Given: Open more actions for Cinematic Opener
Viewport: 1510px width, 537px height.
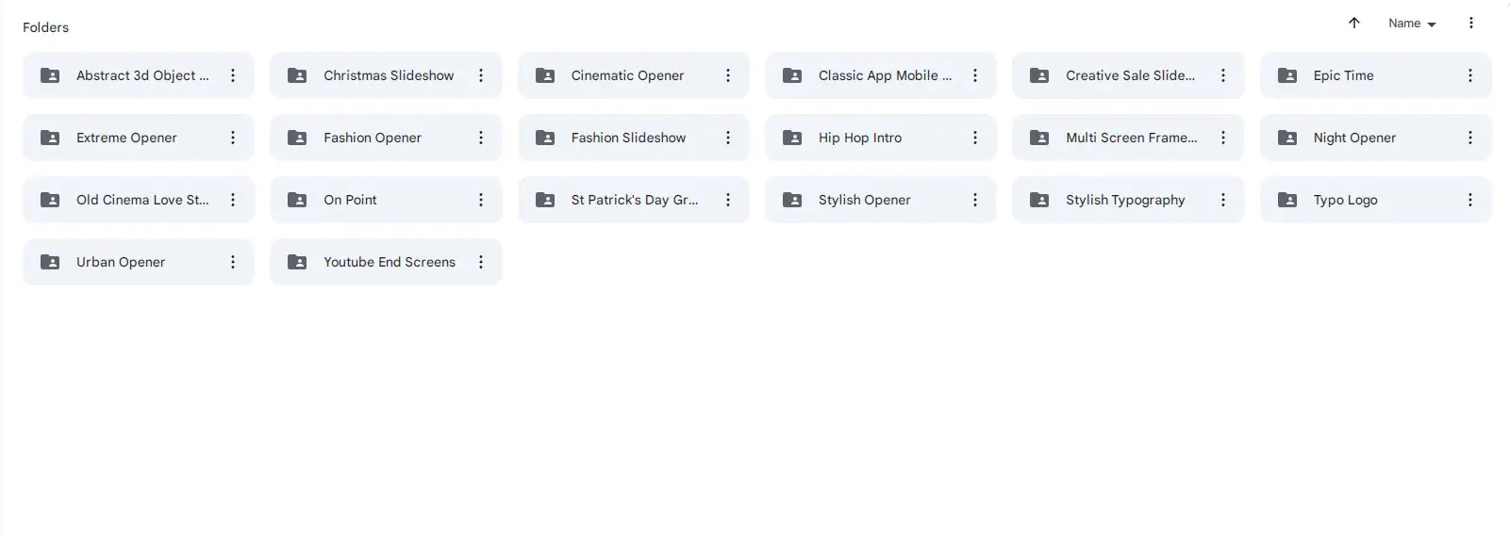Looking at the screenshot, I should [728, 75].
